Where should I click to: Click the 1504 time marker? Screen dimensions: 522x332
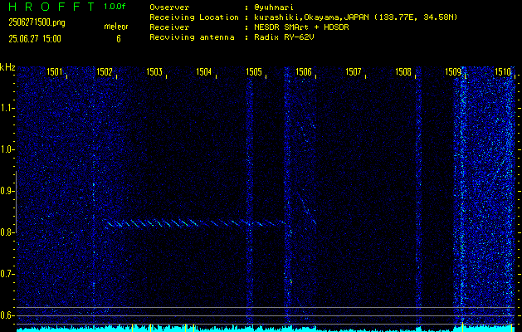coord(204,71)
